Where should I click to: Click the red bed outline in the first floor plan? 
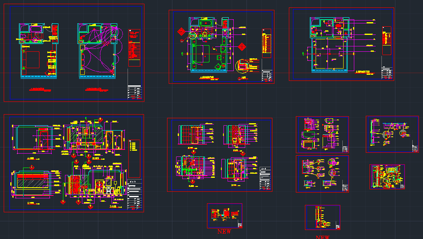point(32,60)
